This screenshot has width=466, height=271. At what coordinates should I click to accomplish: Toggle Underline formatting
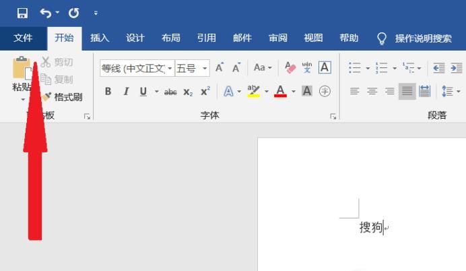tap(143, 91)
